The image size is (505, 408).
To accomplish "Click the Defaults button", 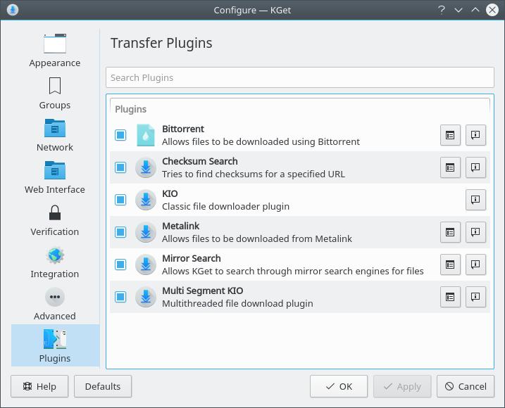I will pyautogui.click(x=103, y=386).
